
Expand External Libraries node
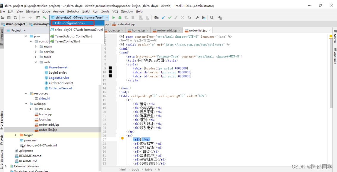click(x=6, y=166)
